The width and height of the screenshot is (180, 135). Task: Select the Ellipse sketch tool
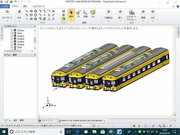31,19
